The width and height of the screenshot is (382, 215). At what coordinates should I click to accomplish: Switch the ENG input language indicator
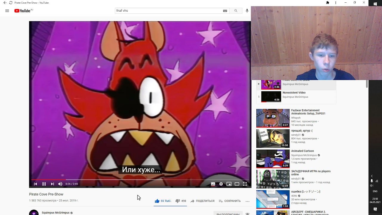(x=375, y=191)
